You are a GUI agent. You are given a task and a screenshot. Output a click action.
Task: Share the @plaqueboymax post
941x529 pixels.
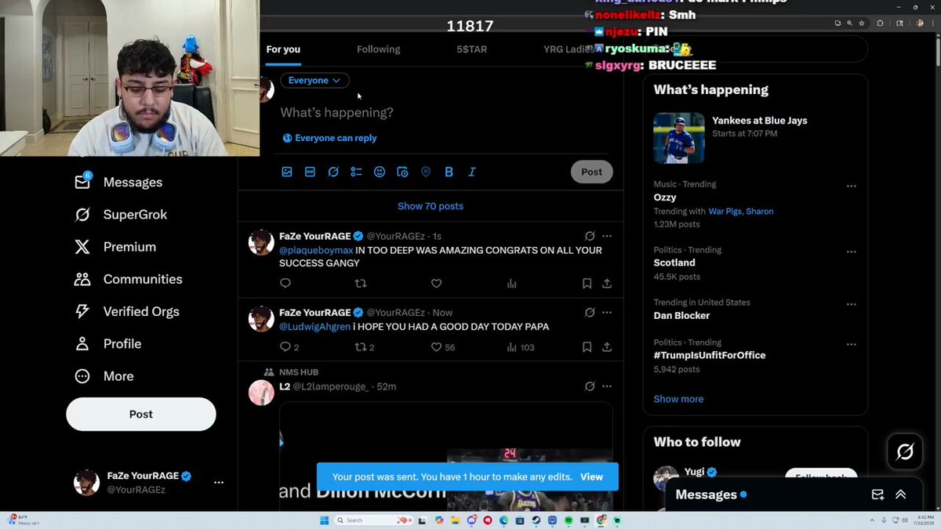click(607, 284)
